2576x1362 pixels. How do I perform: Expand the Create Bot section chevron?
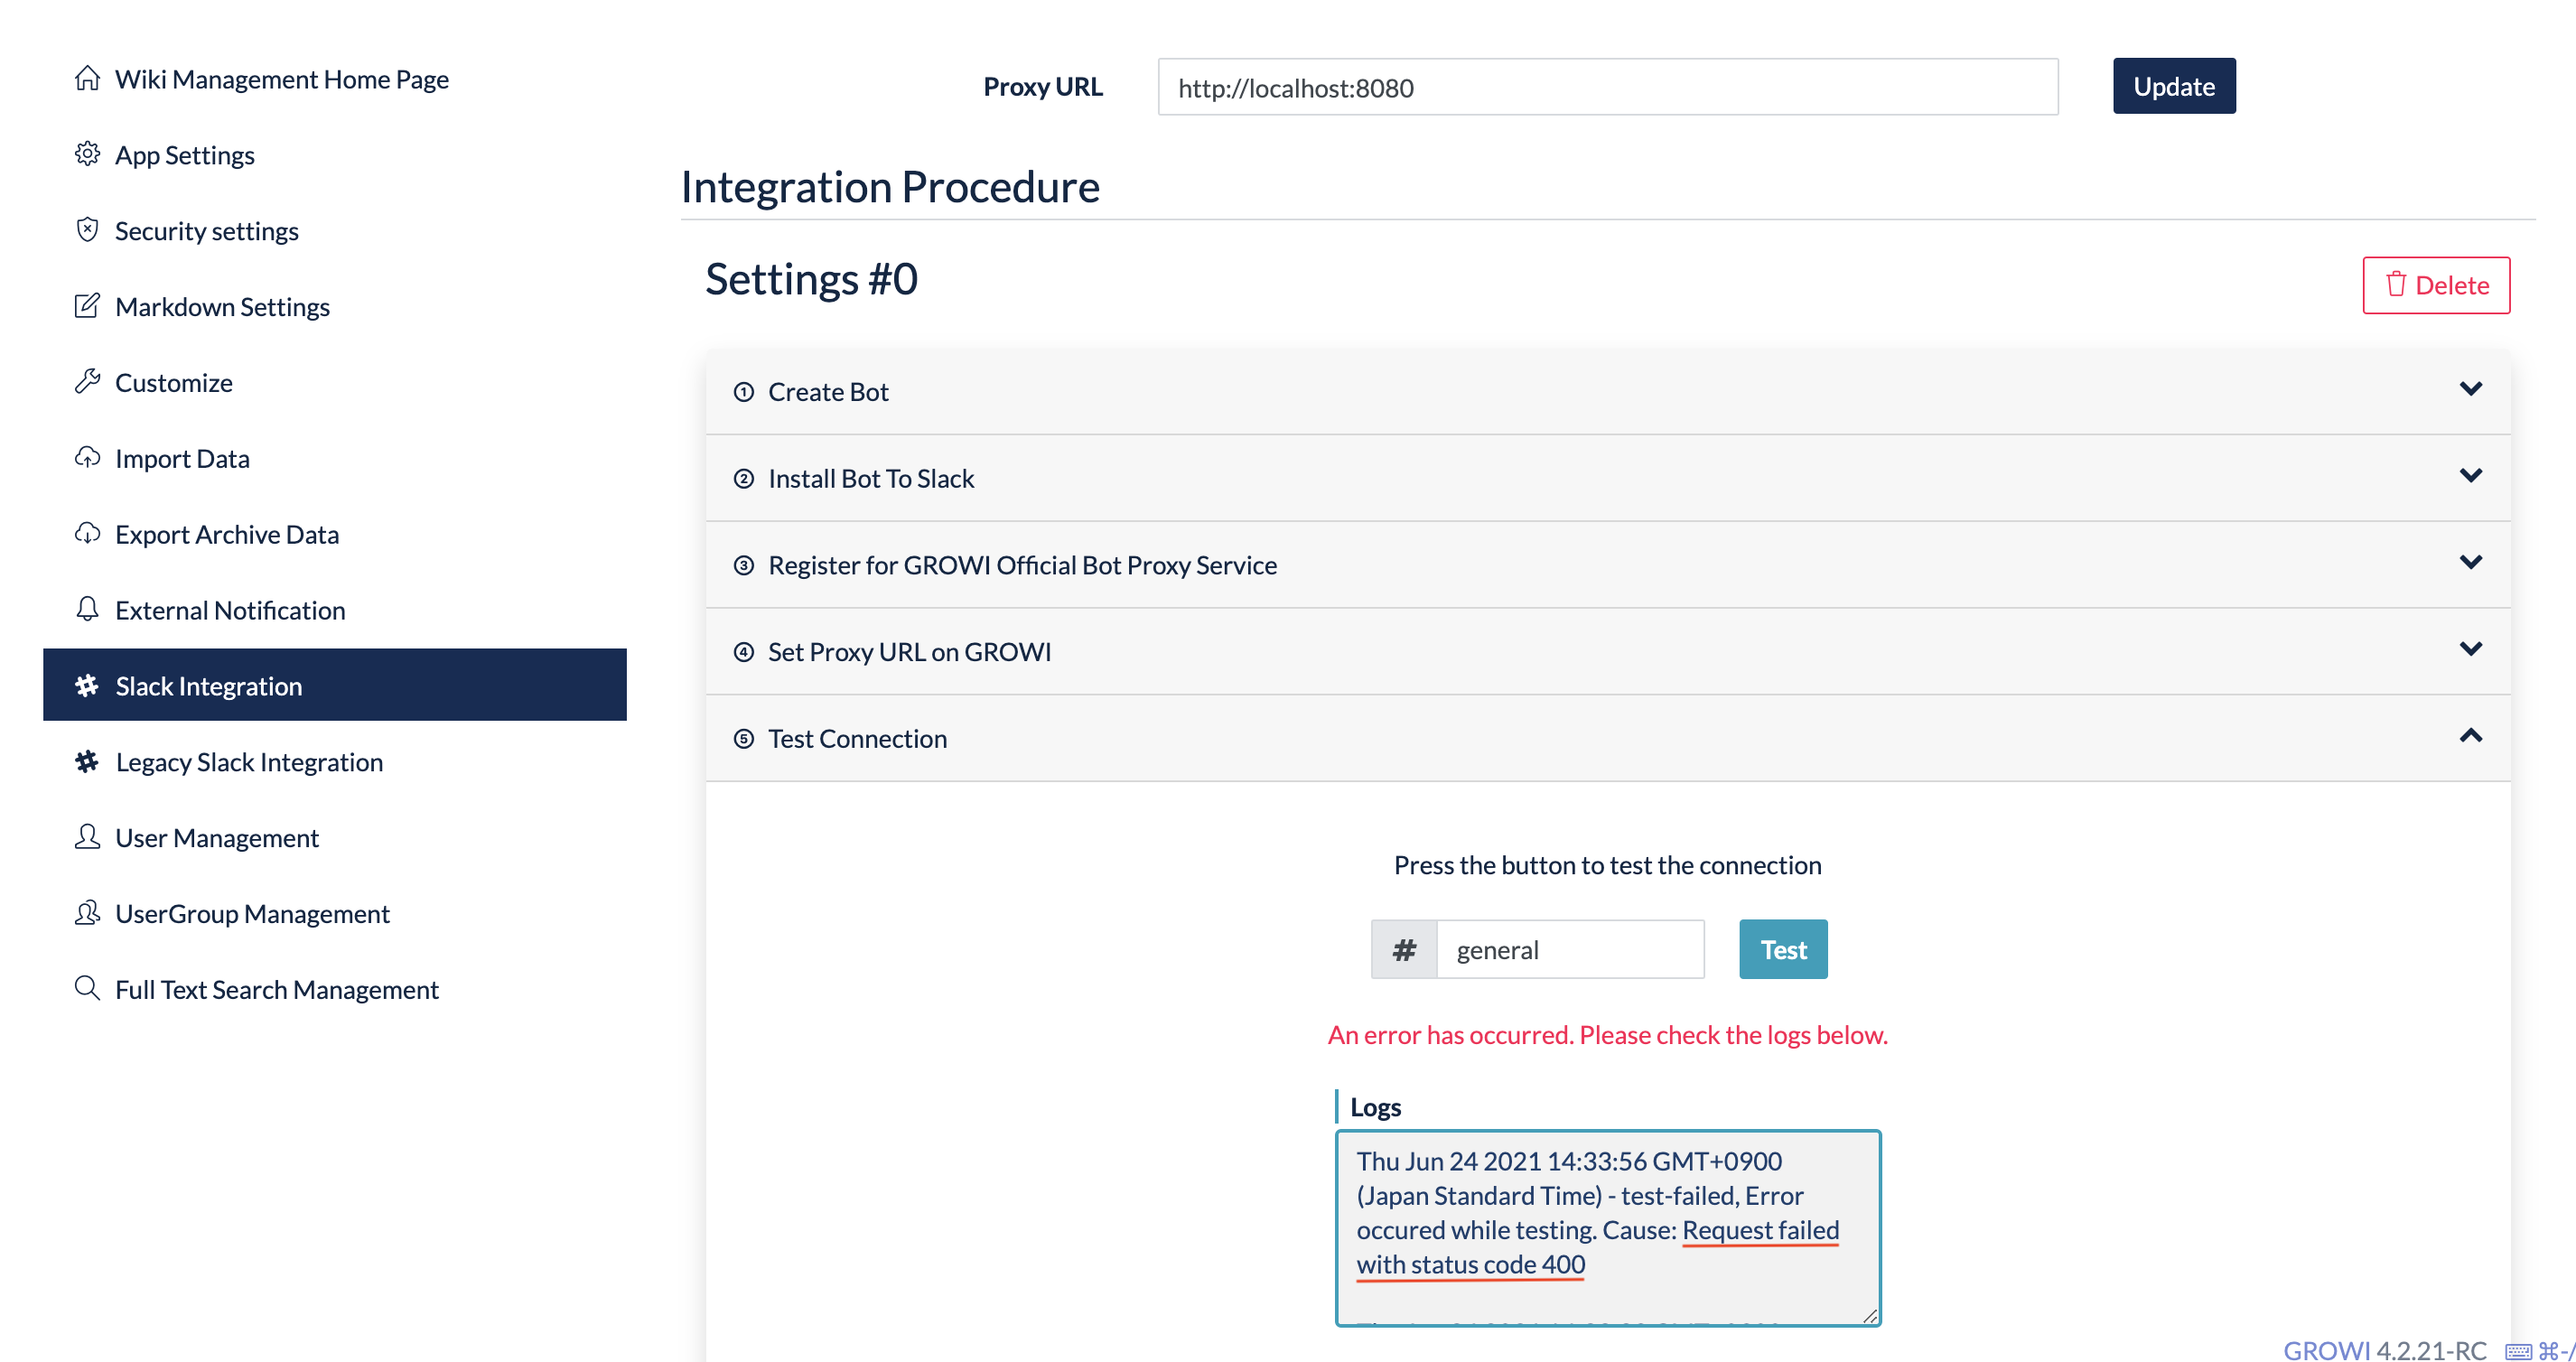tap(2470, 389)
